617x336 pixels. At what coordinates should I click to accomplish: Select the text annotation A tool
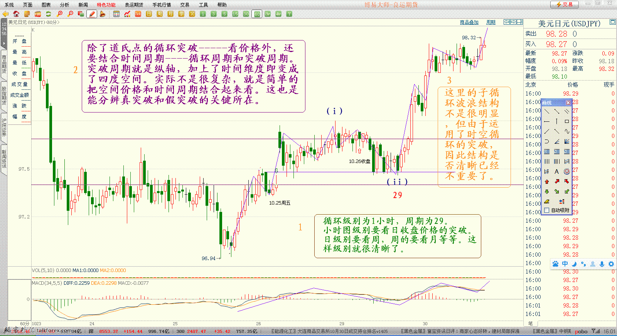click(557, 171)
